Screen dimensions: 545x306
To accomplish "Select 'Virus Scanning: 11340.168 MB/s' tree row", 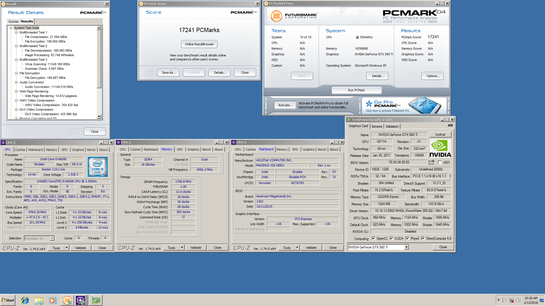I will (x=47, y=64).
